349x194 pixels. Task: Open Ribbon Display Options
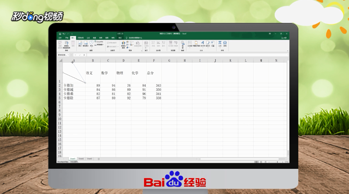270,34
